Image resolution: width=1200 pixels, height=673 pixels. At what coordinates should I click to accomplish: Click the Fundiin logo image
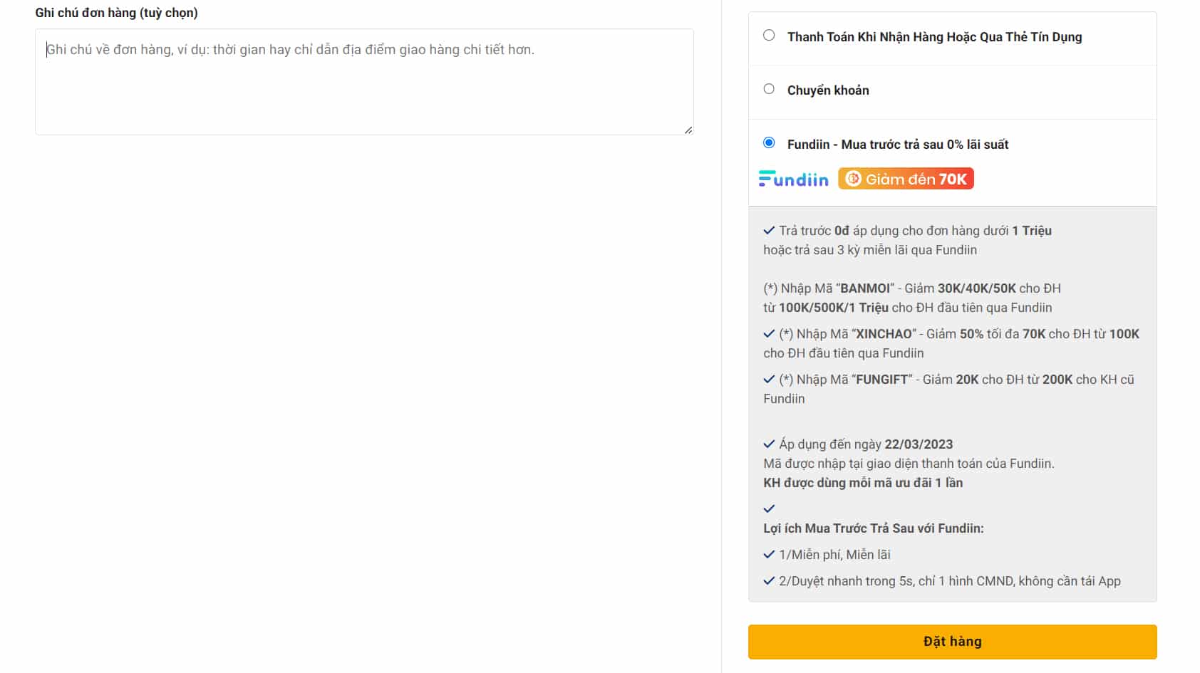(794, 179)
